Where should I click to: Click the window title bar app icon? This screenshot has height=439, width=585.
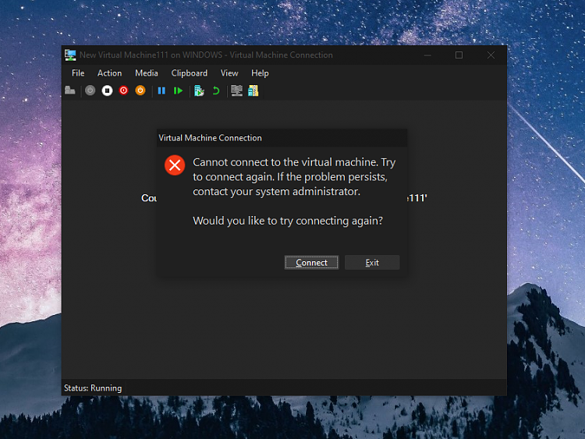[x=70, y=55]
